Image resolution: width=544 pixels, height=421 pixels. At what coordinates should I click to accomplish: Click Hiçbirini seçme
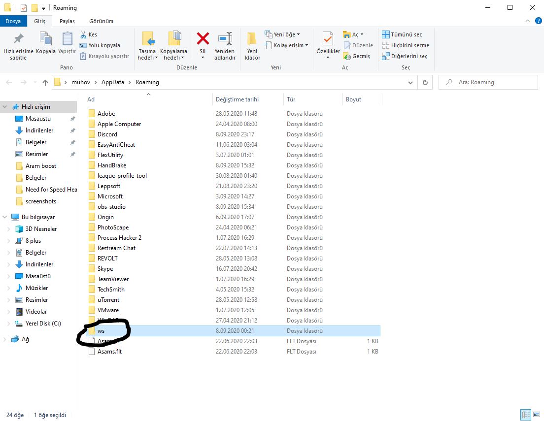tap(406, 45)
